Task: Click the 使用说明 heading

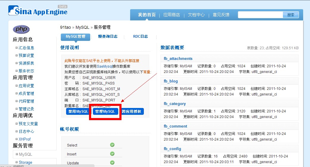Action: point(70,47)
